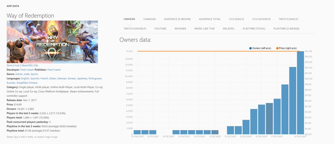Click the Pixel Cream publisher link
334x144 pixels.
tap(54, 70)
